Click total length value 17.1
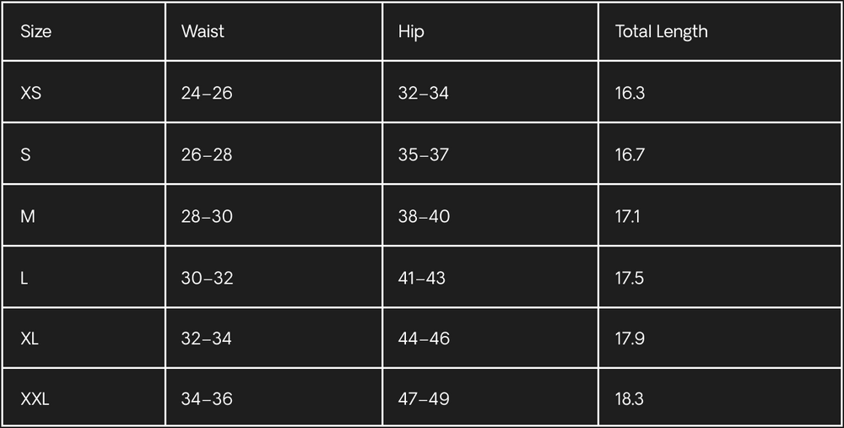844x428 pixels. click(x=628, y=216)
